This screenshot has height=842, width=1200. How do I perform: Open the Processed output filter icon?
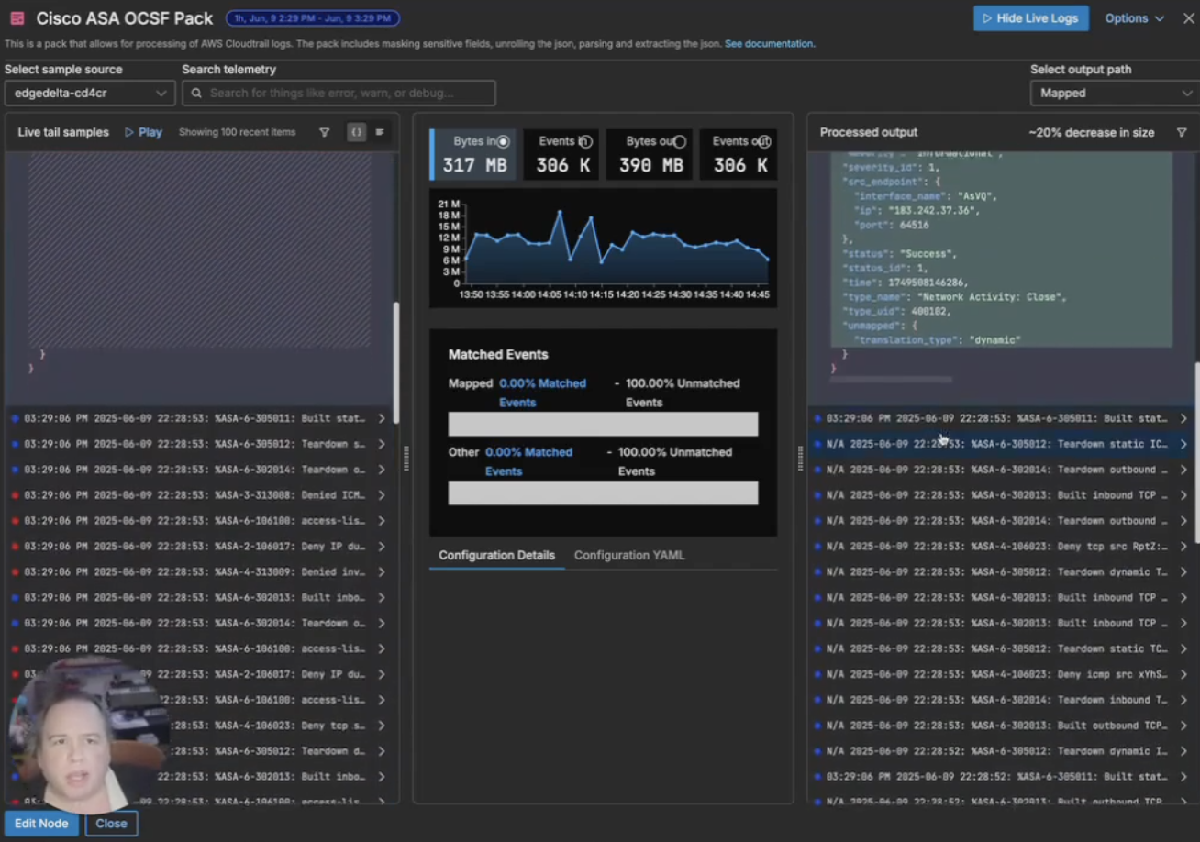coord(1183,132)
